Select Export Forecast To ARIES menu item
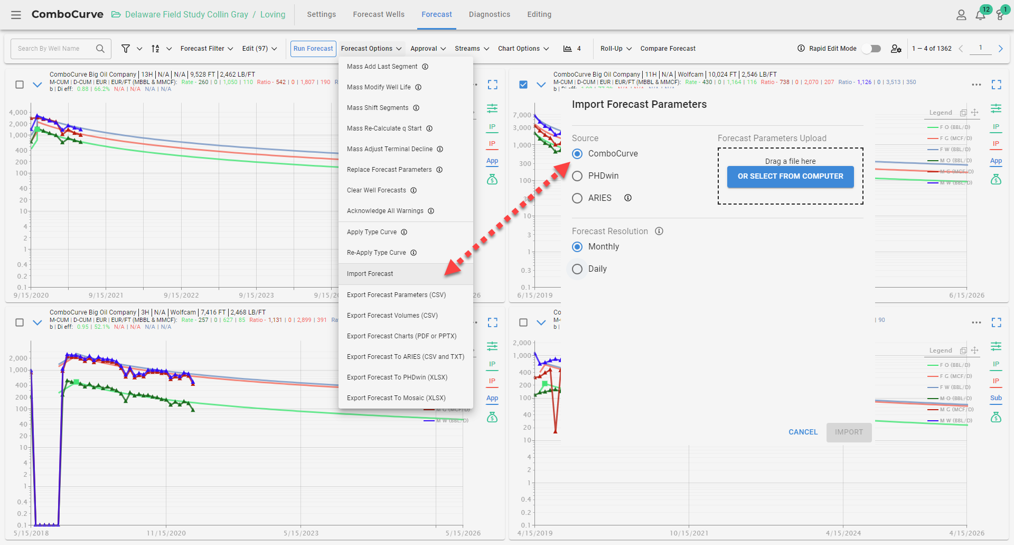Image resolution: width=1014 pixels, height=545 pixels. click(406, 357)
